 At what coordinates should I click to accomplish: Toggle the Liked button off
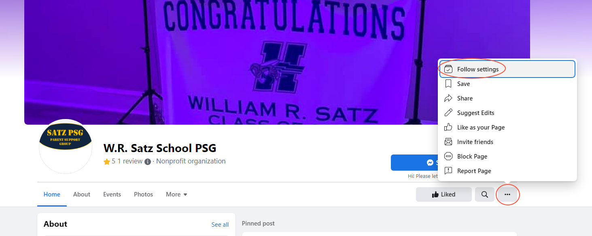coord(444,194)
